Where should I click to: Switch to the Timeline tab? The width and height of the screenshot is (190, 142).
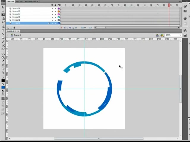[x=10, y=1]
